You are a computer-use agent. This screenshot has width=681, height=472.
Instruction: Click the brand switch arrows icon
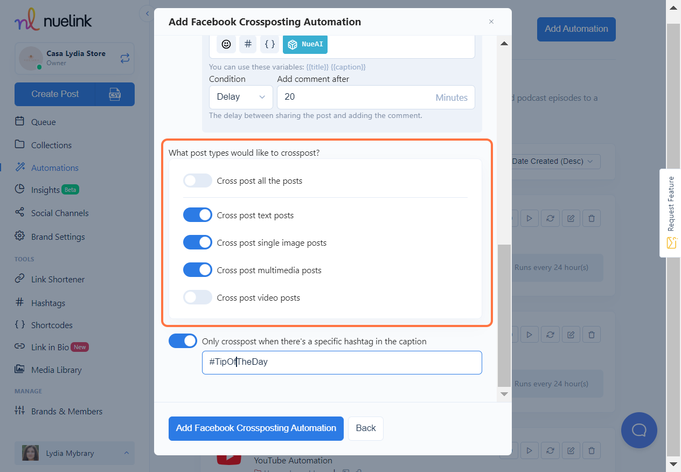pyautogui.click(x=125, y=58)
